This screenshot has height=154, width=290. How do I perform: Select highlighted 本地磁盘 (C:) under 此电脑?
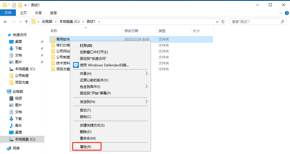22,139
